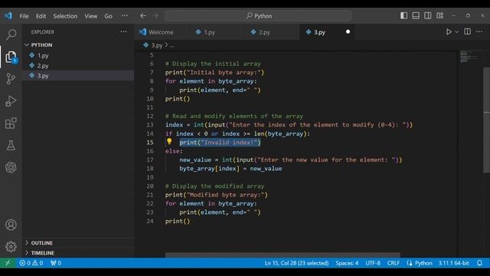Click the vertical scrollbar of the editor
This screenshot has width=490, height=276.
486,120
